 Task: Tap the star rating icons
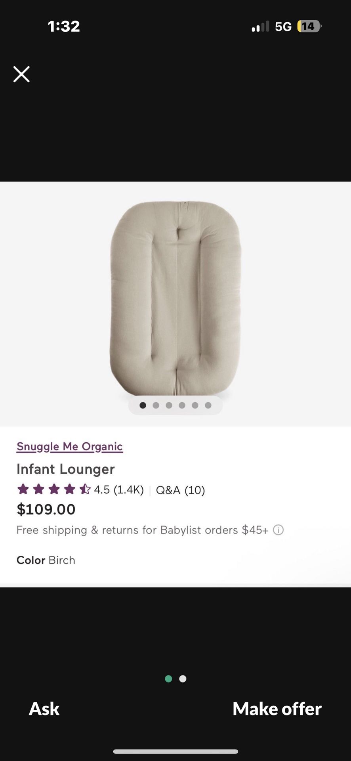[54, 489]
